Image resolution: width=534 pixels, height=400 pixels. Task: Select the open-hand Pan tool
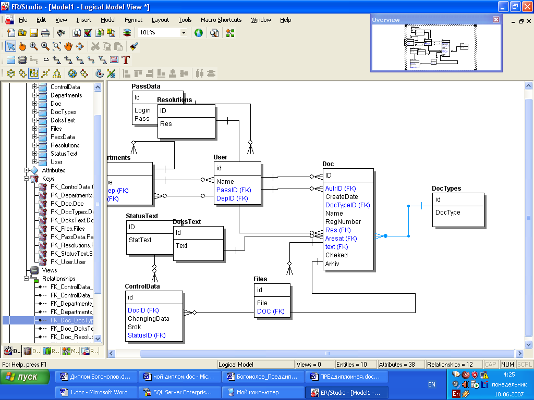click(x=68, y=46)
